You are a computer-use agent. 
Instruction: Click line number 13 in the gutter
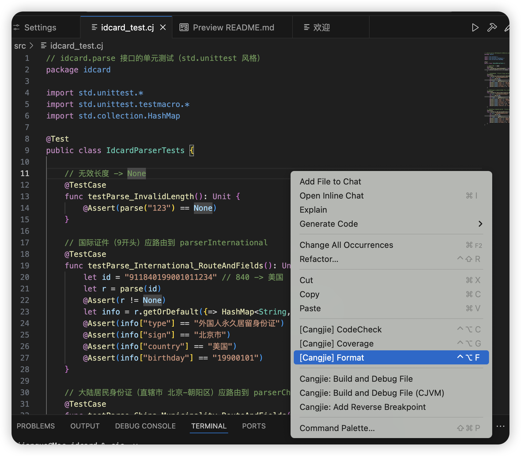pyautogui.click(x=25, y=197)
